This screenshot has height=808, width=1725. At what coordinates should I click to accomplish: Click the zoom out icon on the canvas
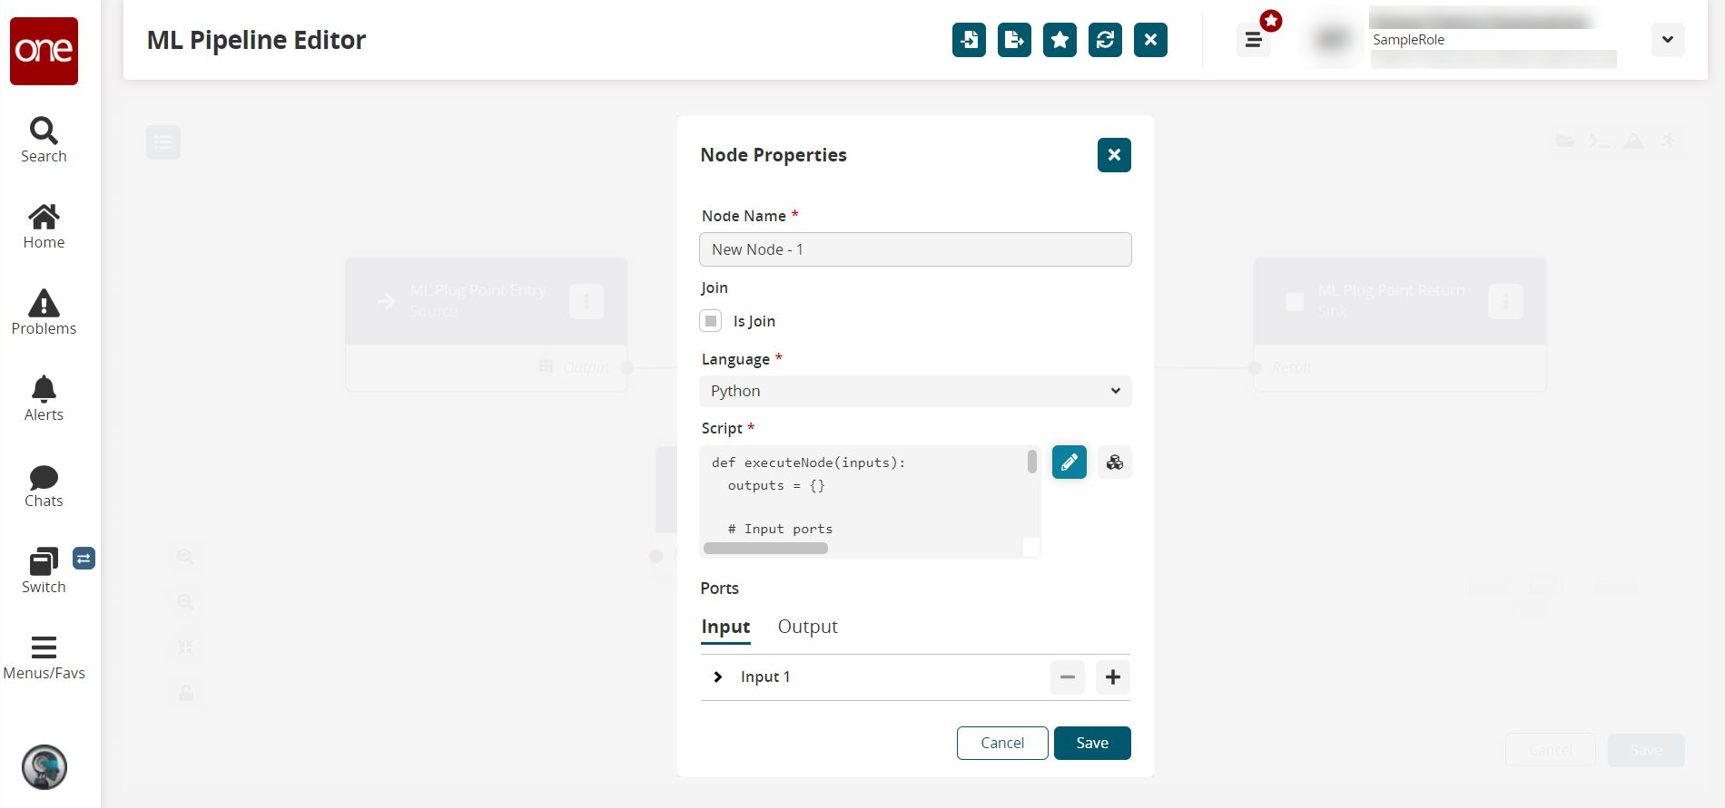[186, 602]
